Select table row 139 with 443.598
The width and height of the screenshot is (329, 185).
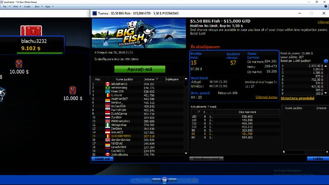(235, 120)
